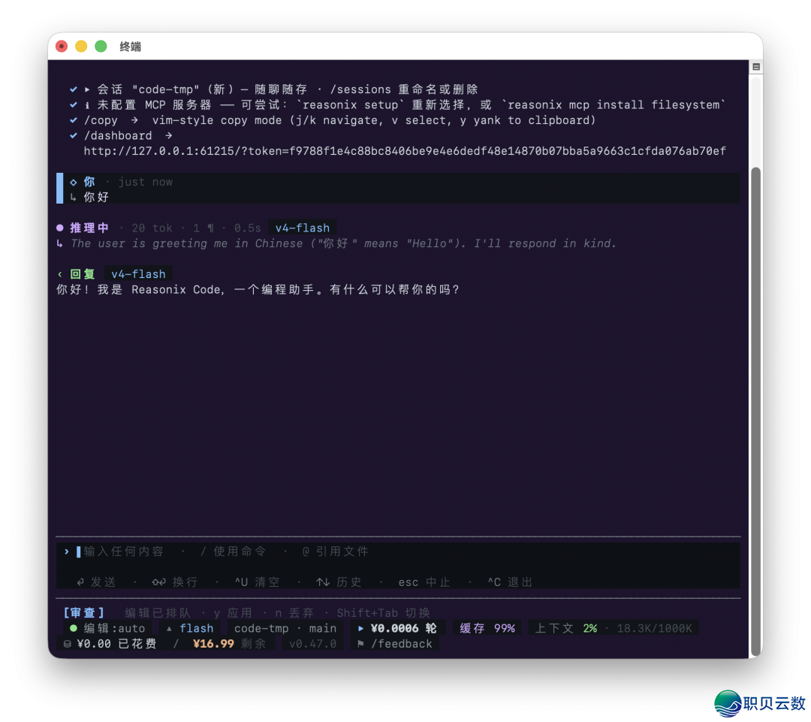
Task: Click the diamond icon beside 你
Action: pyautogui.click(x=74, y=182)
